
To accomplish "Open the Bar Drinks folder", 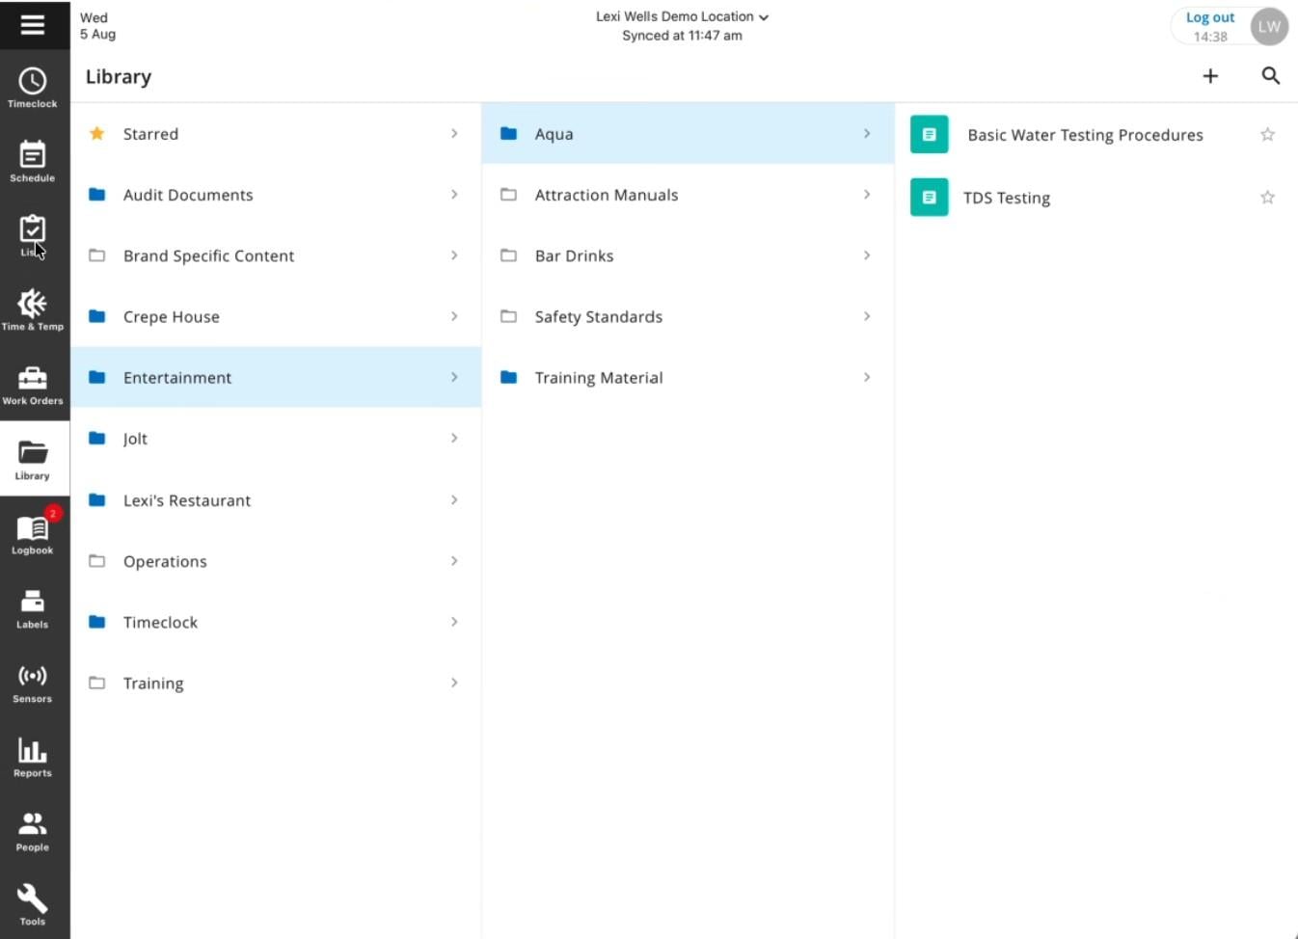I will tap(688, 255).
